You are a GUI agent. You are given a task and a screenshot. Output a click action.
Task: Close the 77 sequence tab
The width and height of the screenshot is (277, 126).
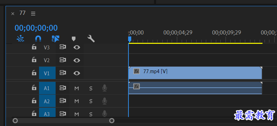(13, 14)
